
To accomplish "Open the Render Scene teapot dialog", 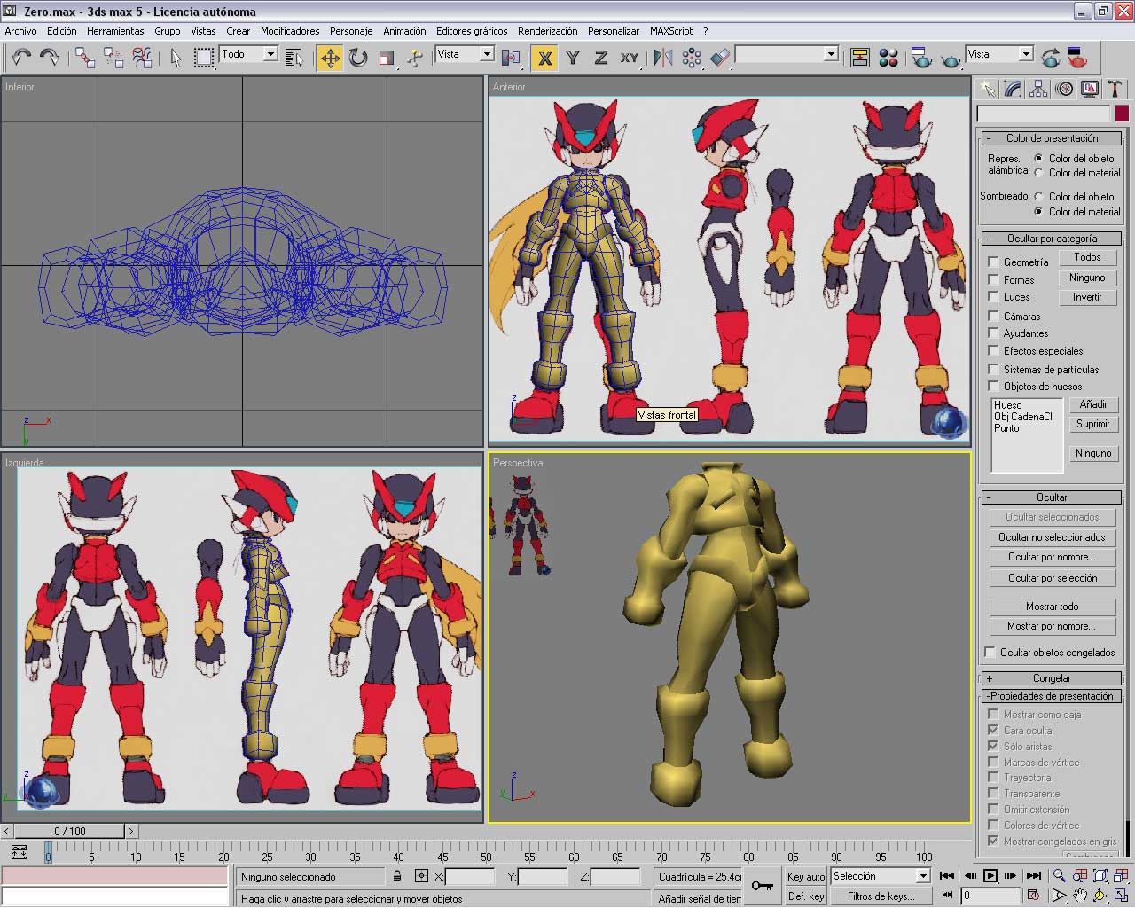I will [920, 58].
